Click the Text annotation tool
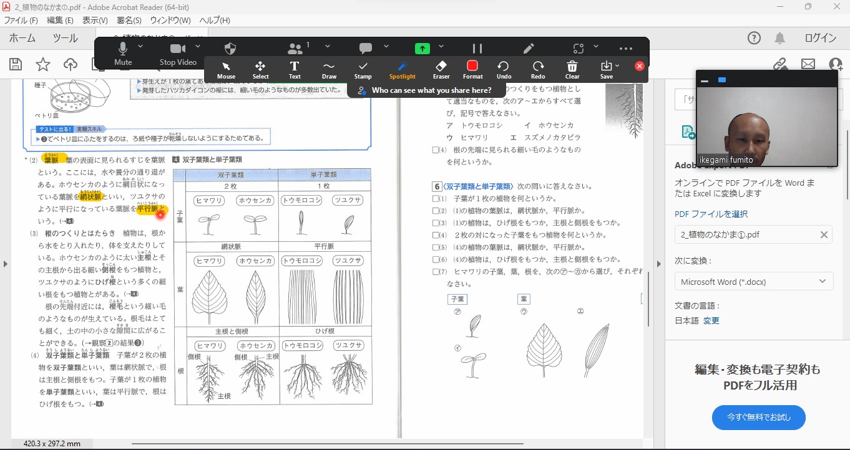 295,69
